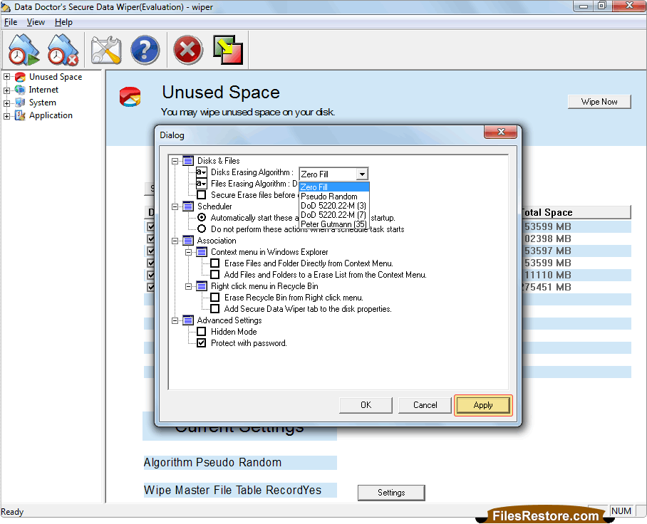Expand the Application sidebar node

[6, 116]
